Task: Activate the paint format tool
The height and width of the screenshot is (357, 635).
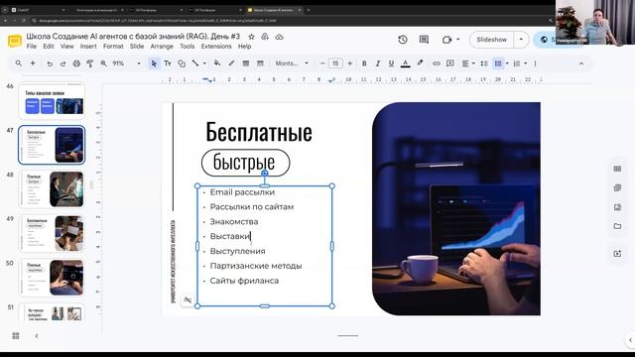Action: pyautogui.click(x=90, y=63)
